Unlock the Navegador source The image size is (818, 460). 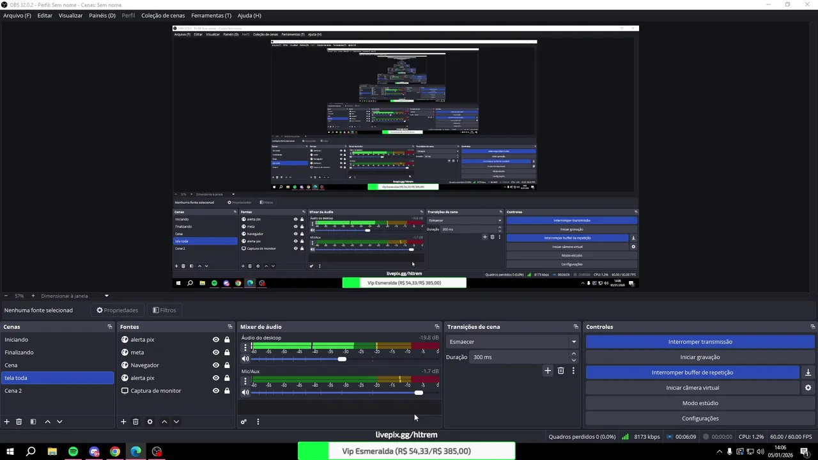227,365
